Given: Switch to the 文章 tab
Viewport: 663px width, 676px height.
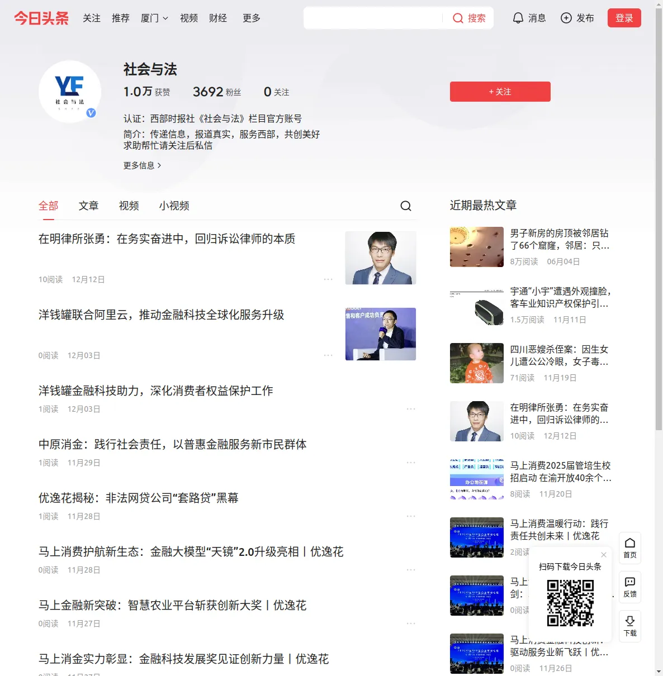Looking at the screenshot, I should tap(89, 206).
